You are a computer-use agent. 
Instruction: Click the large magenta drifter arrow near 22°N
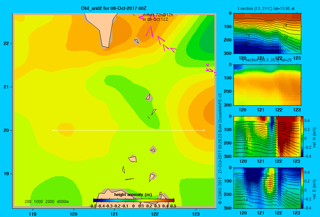click(150, 32)
